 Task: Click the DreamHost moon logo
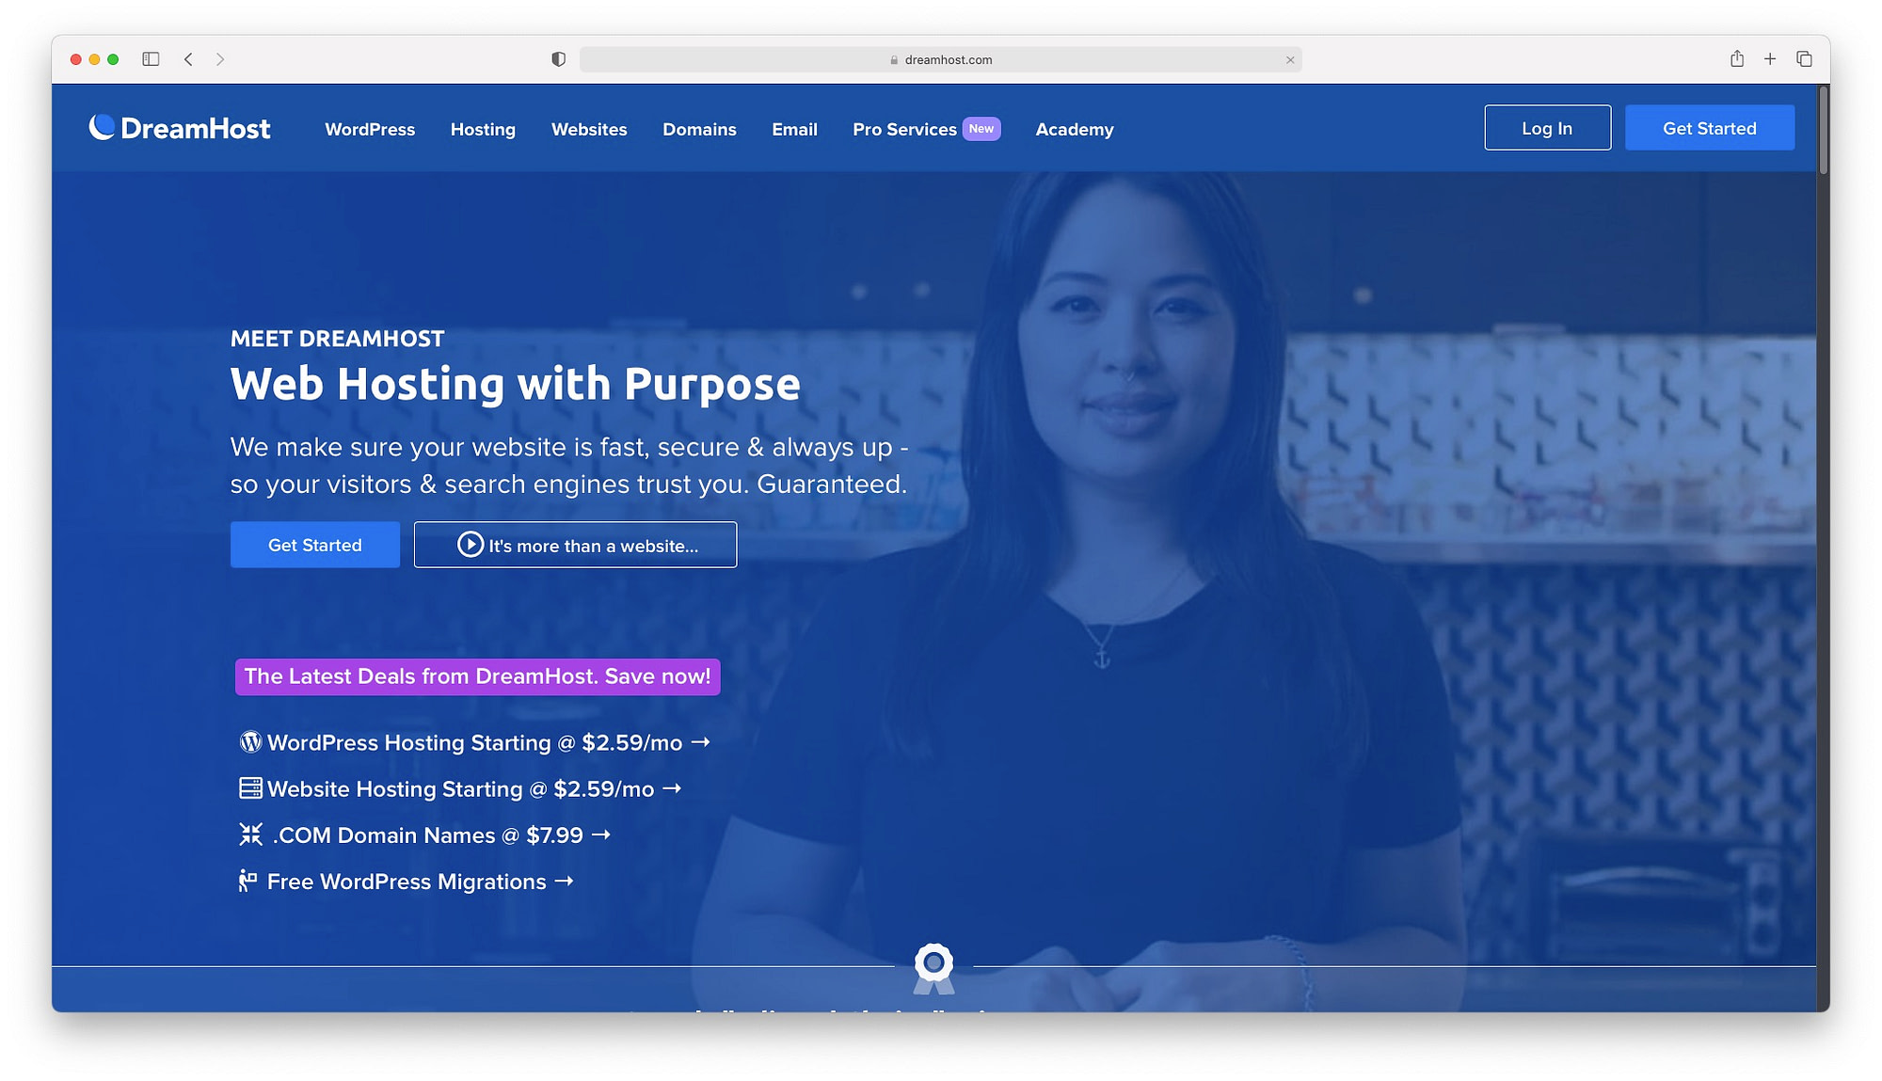click(102, 127)
